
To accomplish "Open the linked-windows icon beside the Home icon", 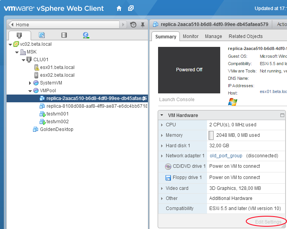I will [x=131, y=8].
